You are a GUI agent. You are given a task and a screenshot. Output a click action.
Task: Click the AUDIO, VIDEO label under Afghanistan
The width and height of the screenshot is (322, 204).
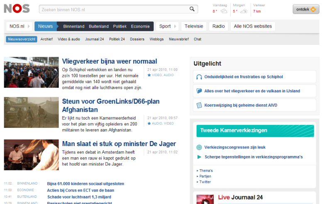point(163,123)
